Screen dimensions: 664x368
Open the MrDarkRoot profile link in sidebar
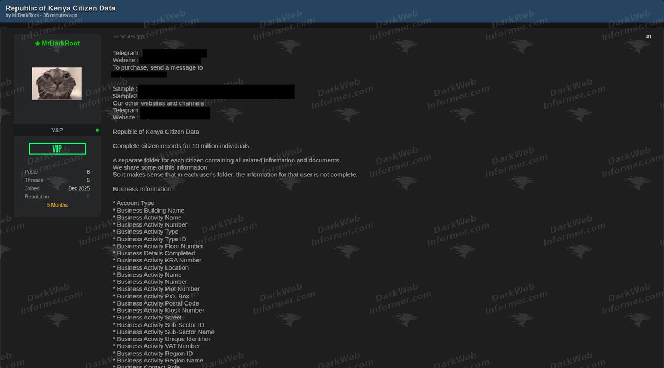pos(60,43)
